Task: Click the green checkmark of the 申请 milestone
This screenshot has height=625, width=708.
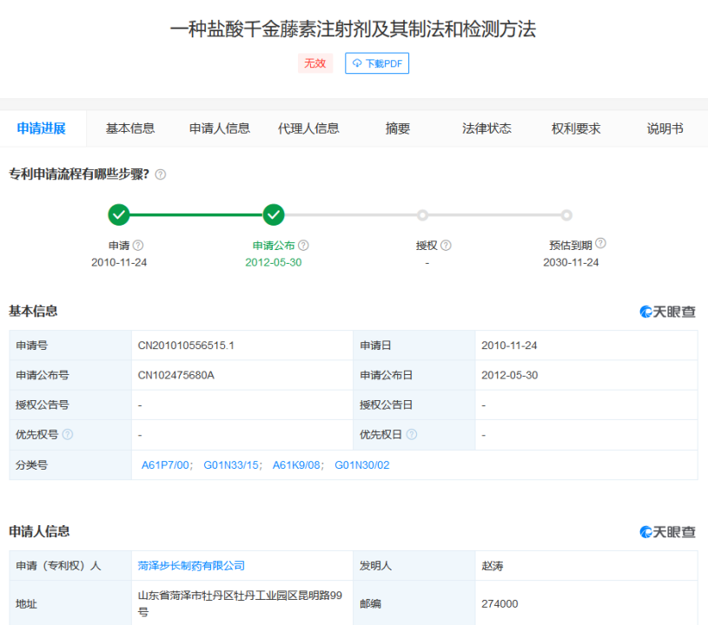Action: coord(119,214)
